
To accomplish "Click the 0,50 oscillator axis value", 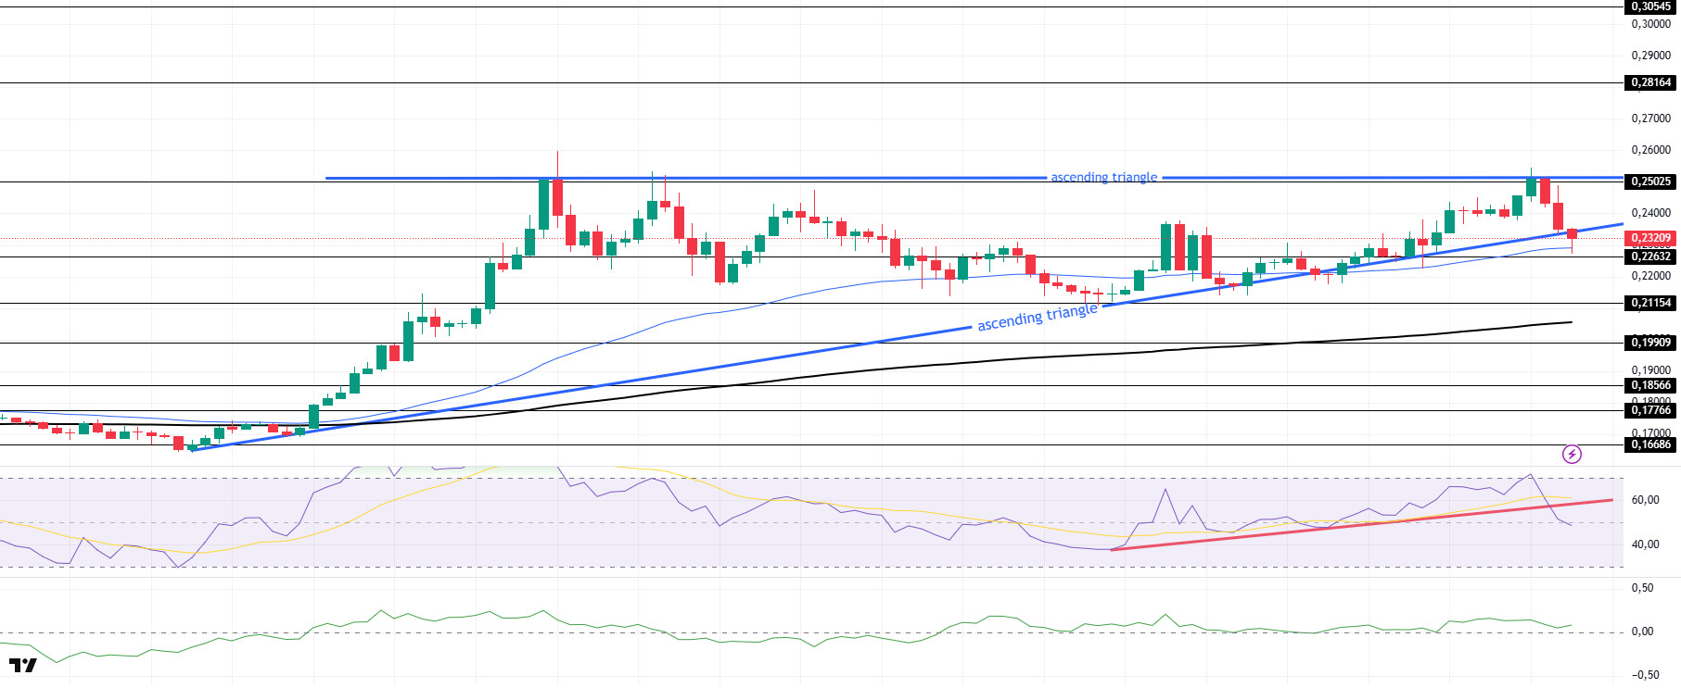I will [1642, 588].
